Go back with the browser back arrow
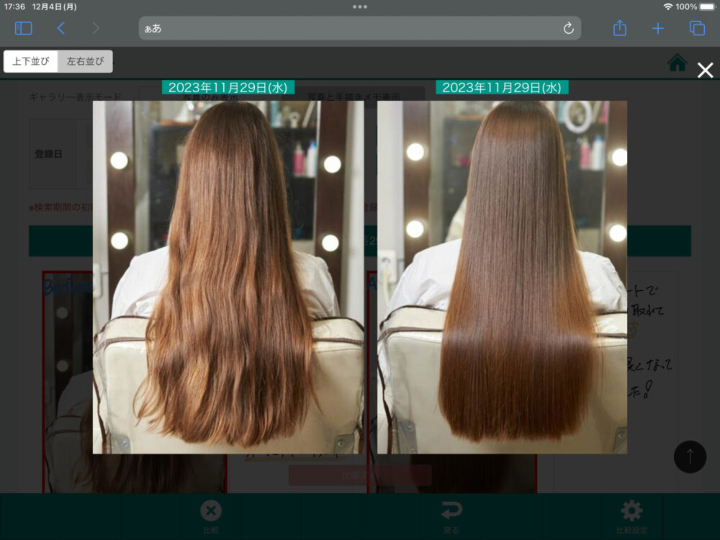This screenshot has width=720, height=540. 61,28
